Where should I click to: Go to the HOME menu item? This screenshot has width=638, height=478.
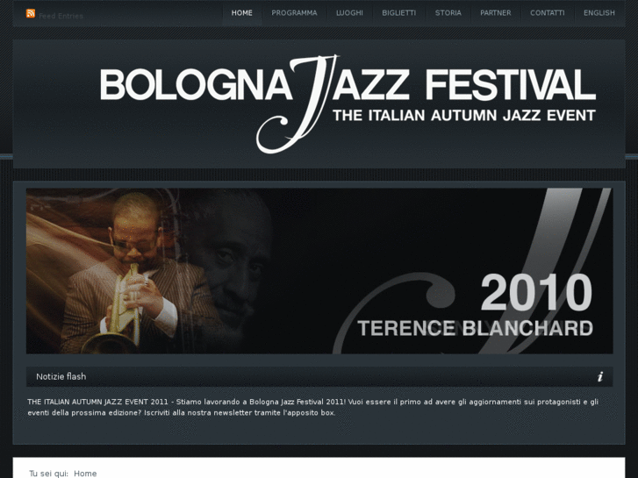[241, 13]
